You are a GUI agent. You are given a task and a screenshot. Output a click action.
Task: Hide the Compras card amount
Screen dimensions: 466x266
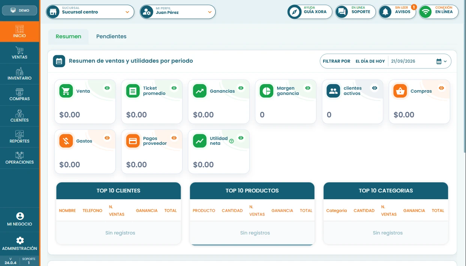click(441, 88)
